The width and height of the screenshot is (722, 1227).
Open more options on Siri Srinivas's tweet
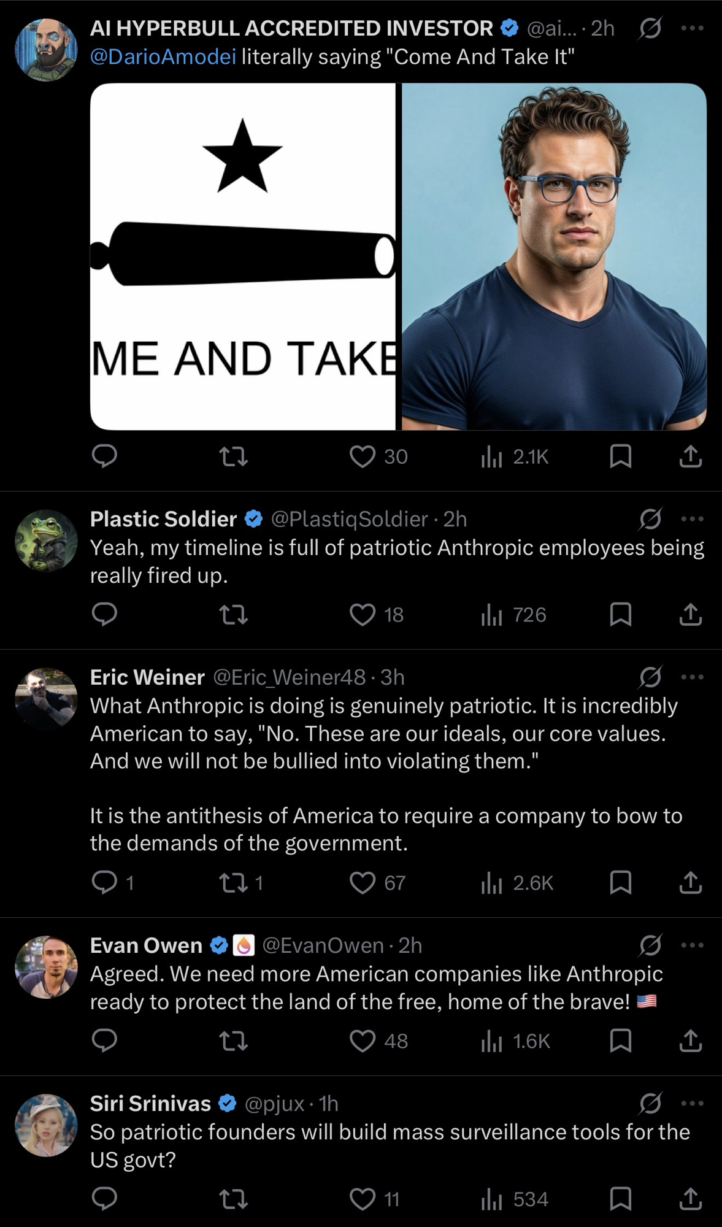pyautogui.click(x=693, y=1104)
